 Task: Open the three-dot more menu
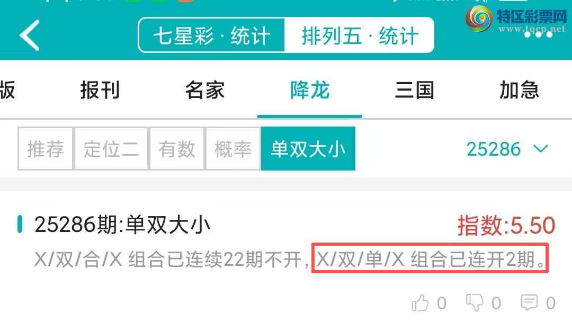(x=538, y=34)
